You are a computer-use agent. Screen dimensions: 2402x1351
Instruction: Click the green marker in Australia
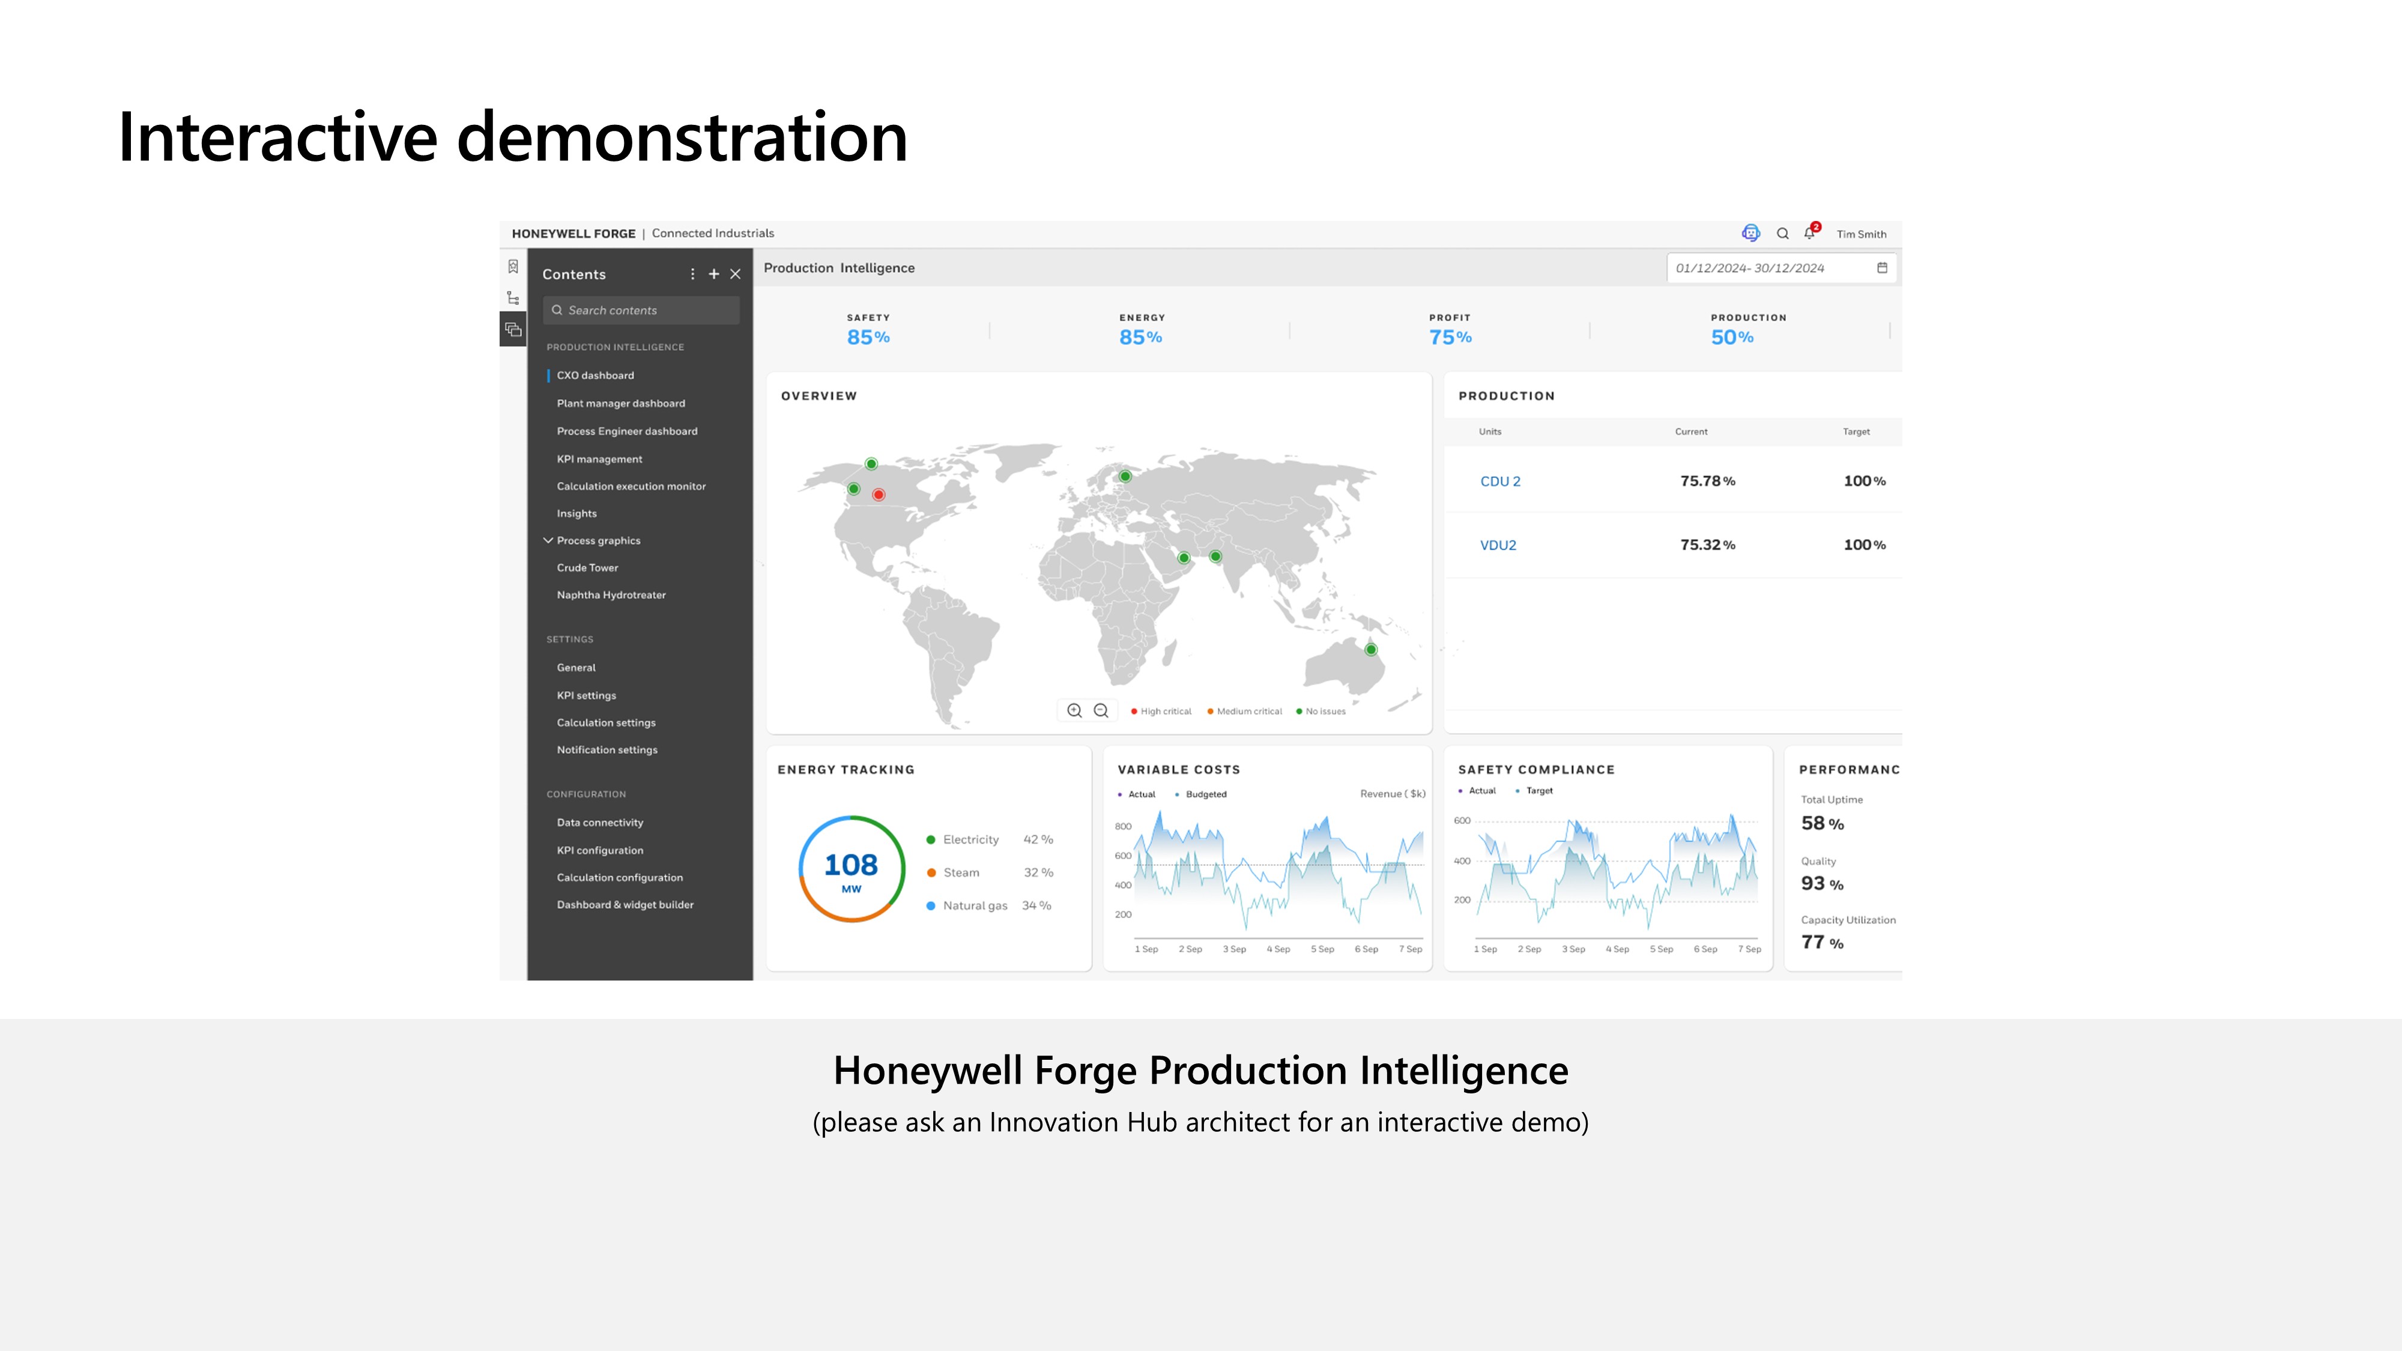click(1371, 650)
